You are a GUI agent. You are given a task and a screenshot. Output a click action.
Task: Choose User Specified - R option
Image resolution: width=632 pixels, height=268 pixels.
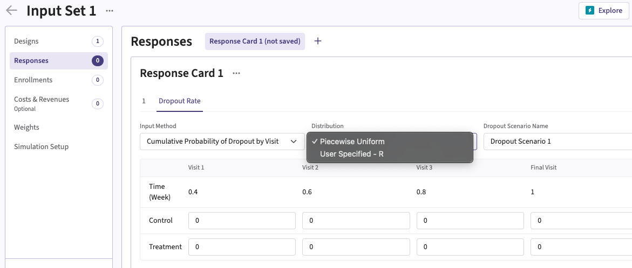click(351, 154)
